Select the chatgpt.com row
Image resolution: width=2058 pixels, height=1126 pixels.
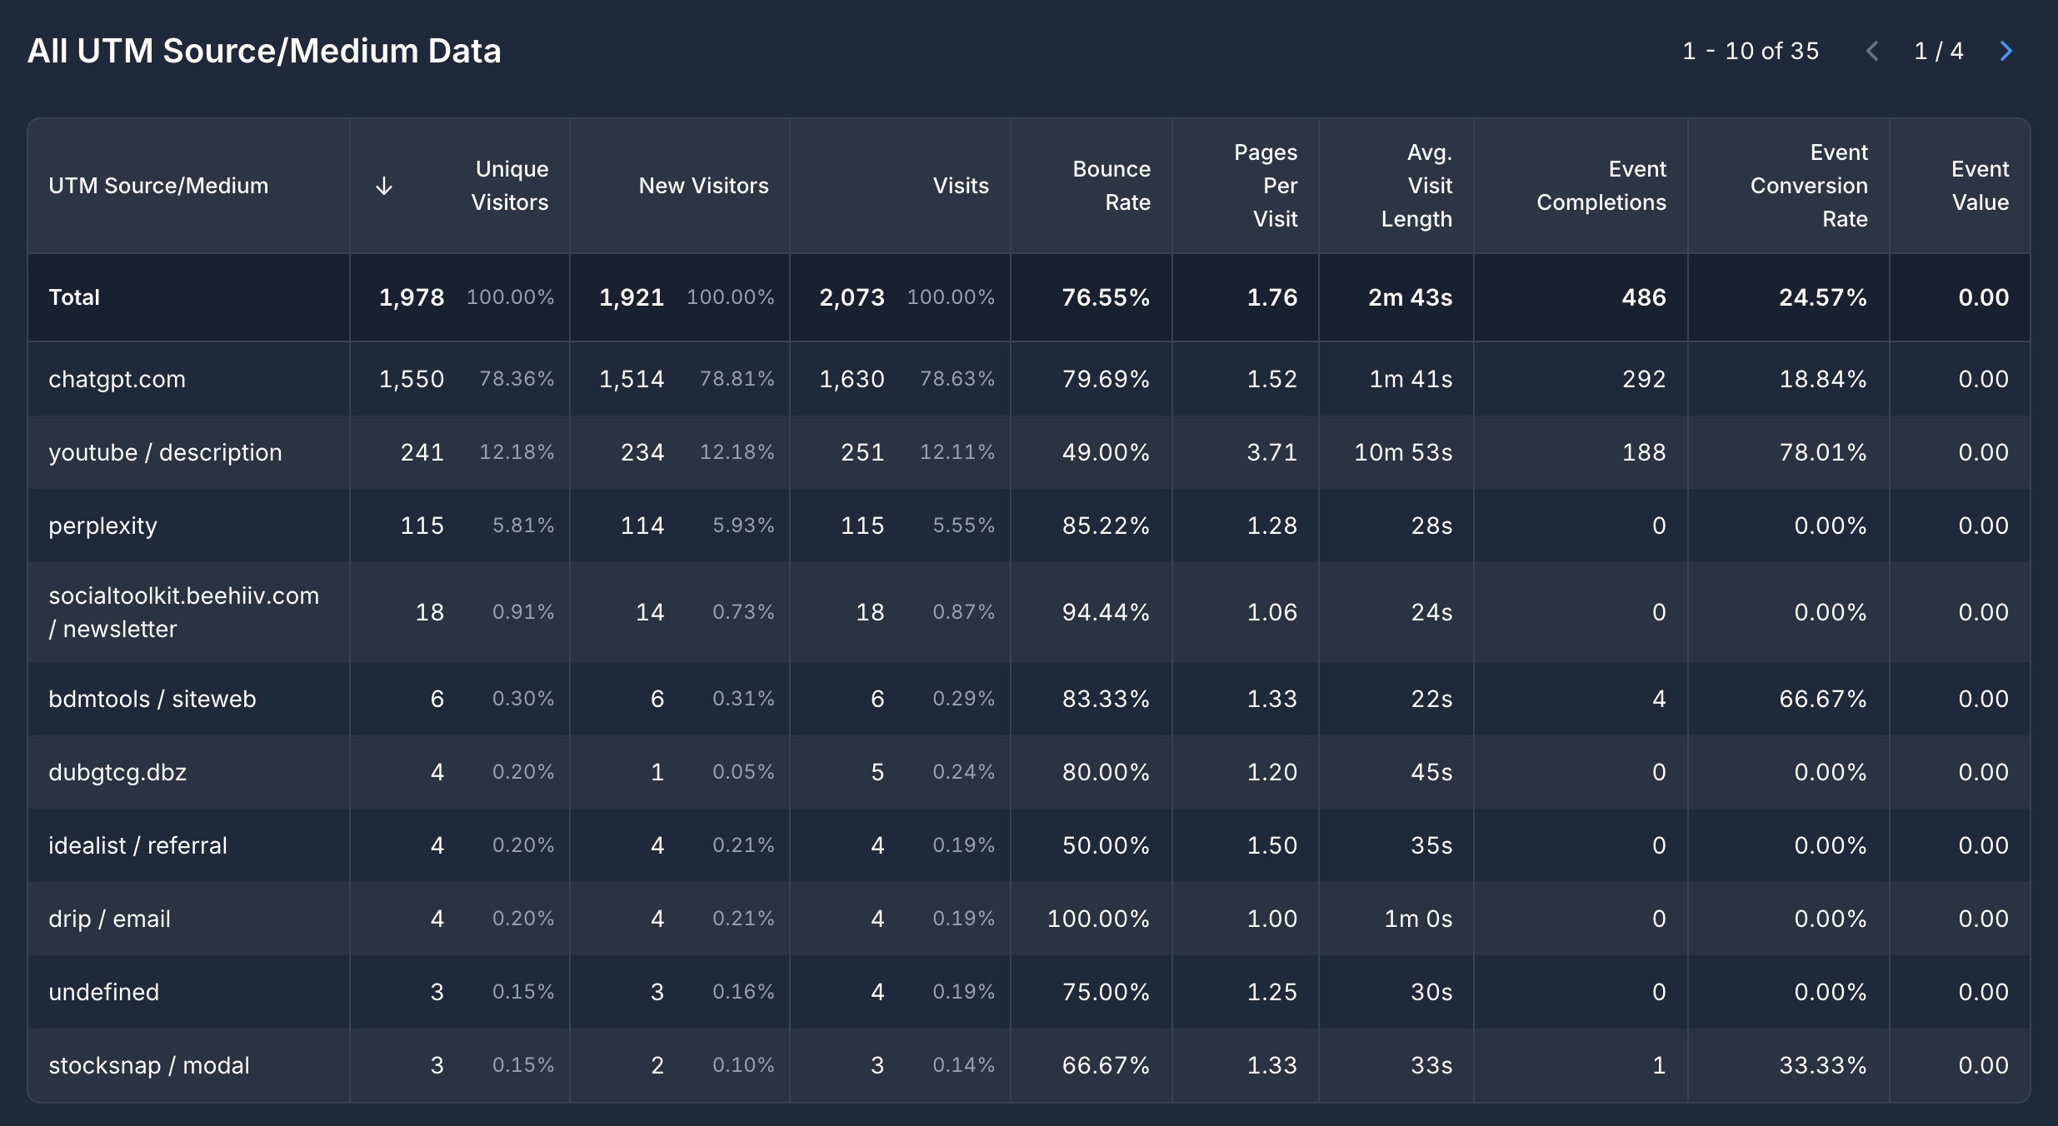pos(117,379)
